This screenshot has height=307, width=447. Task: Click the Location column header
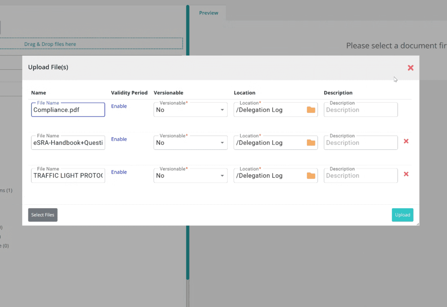coord(244,93)
